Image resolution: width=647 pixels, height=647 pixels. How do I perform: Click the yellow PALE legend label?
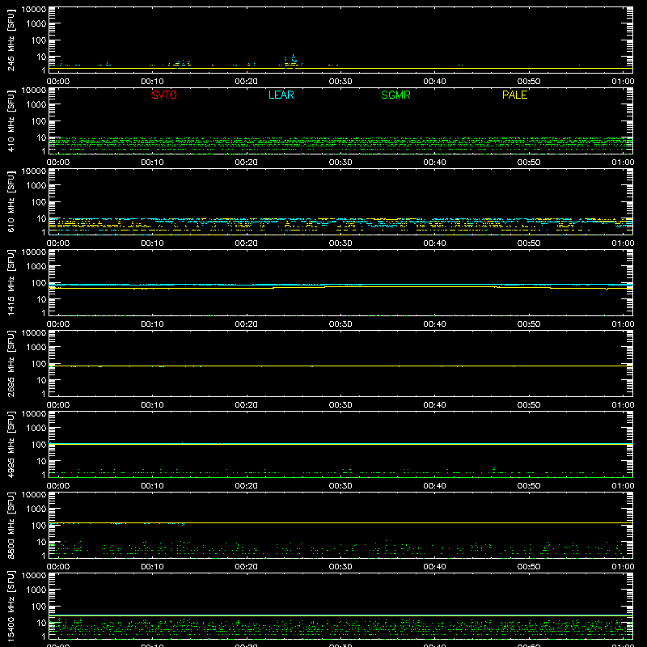514,95
